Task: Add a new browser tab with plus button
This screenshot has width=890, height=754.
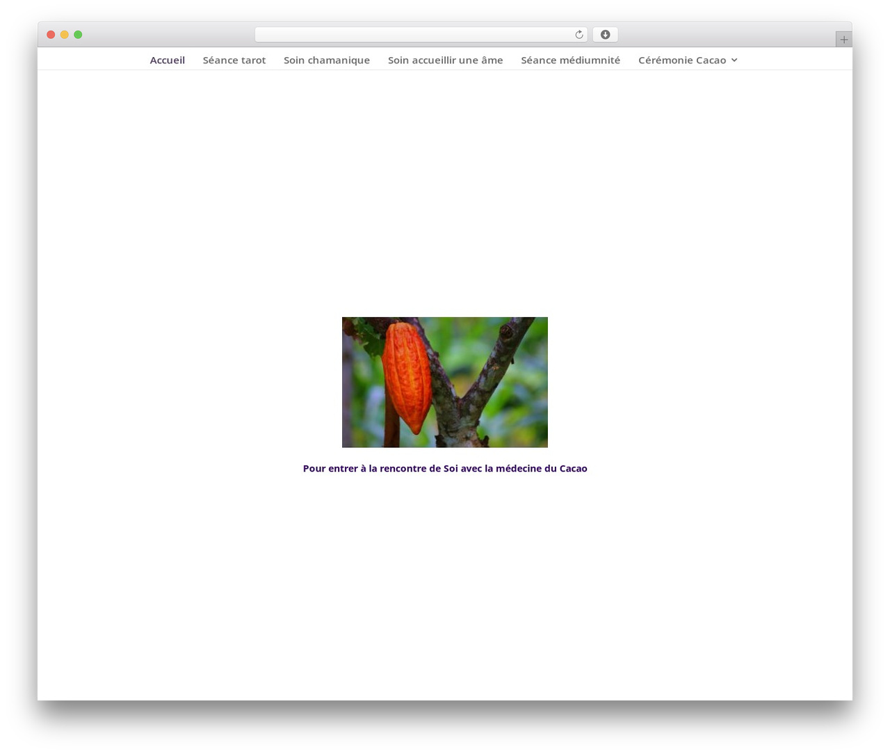Action: pyautogui.click(x=843, y=40)
